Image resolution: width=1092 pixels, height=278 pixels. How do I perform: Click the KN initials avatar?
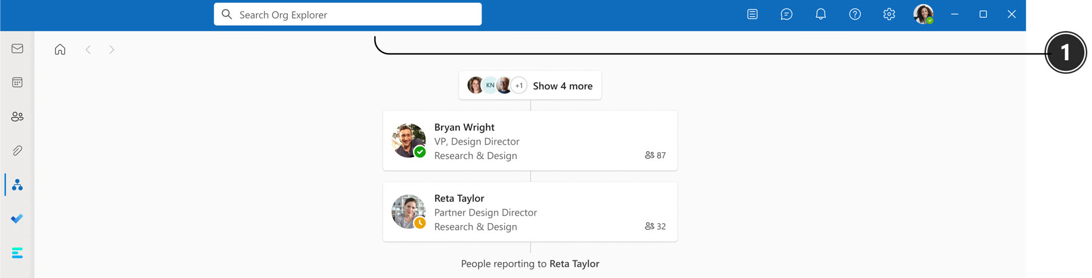coord(490,86)
